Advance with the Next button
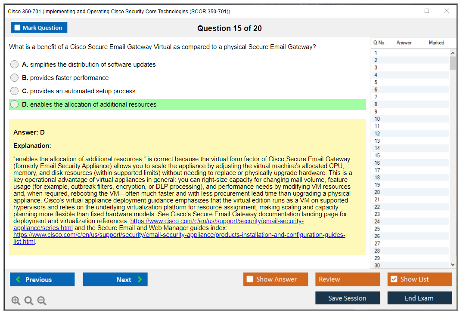 [115, 279]
